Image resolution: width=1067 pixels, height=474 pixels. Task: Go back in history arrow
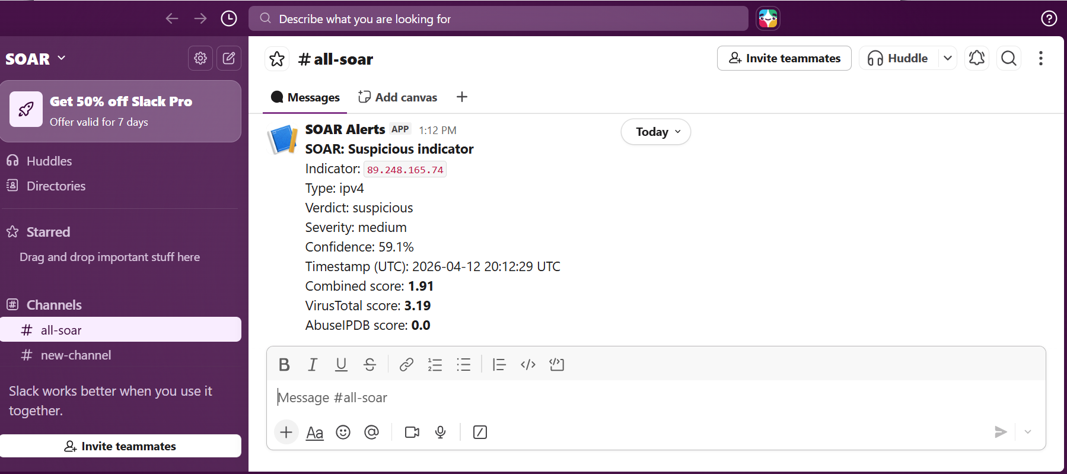[172, 18]
